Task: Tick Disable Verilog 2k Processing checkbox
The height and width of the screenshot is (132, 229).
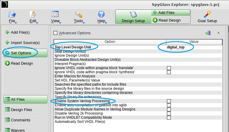Action: [169, 113]
